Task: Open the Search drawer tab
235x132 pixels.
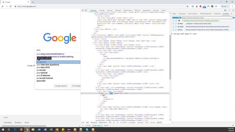Action: [106, 125]
